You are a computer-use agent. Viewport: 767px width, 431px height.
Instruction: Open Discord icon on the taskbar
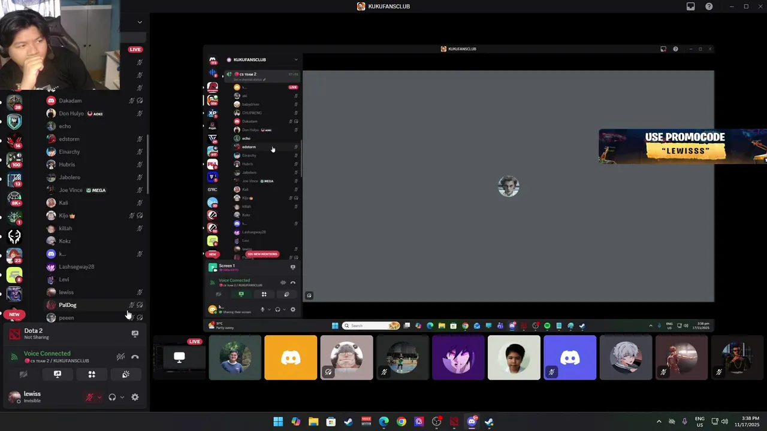click(472, 421)
